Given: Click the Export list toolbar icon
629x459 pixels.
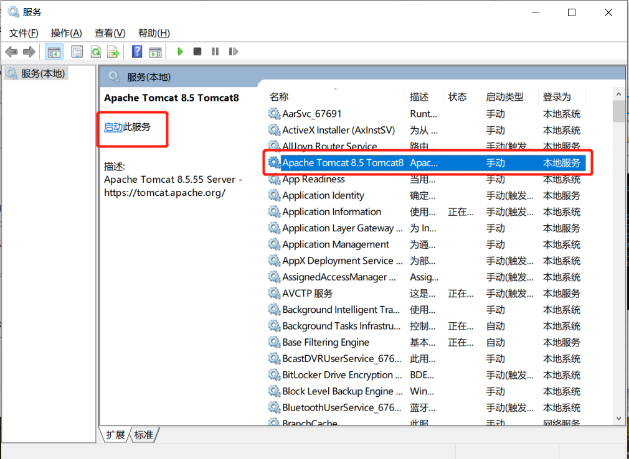Looking at the screenshot, I should point(113,51).
